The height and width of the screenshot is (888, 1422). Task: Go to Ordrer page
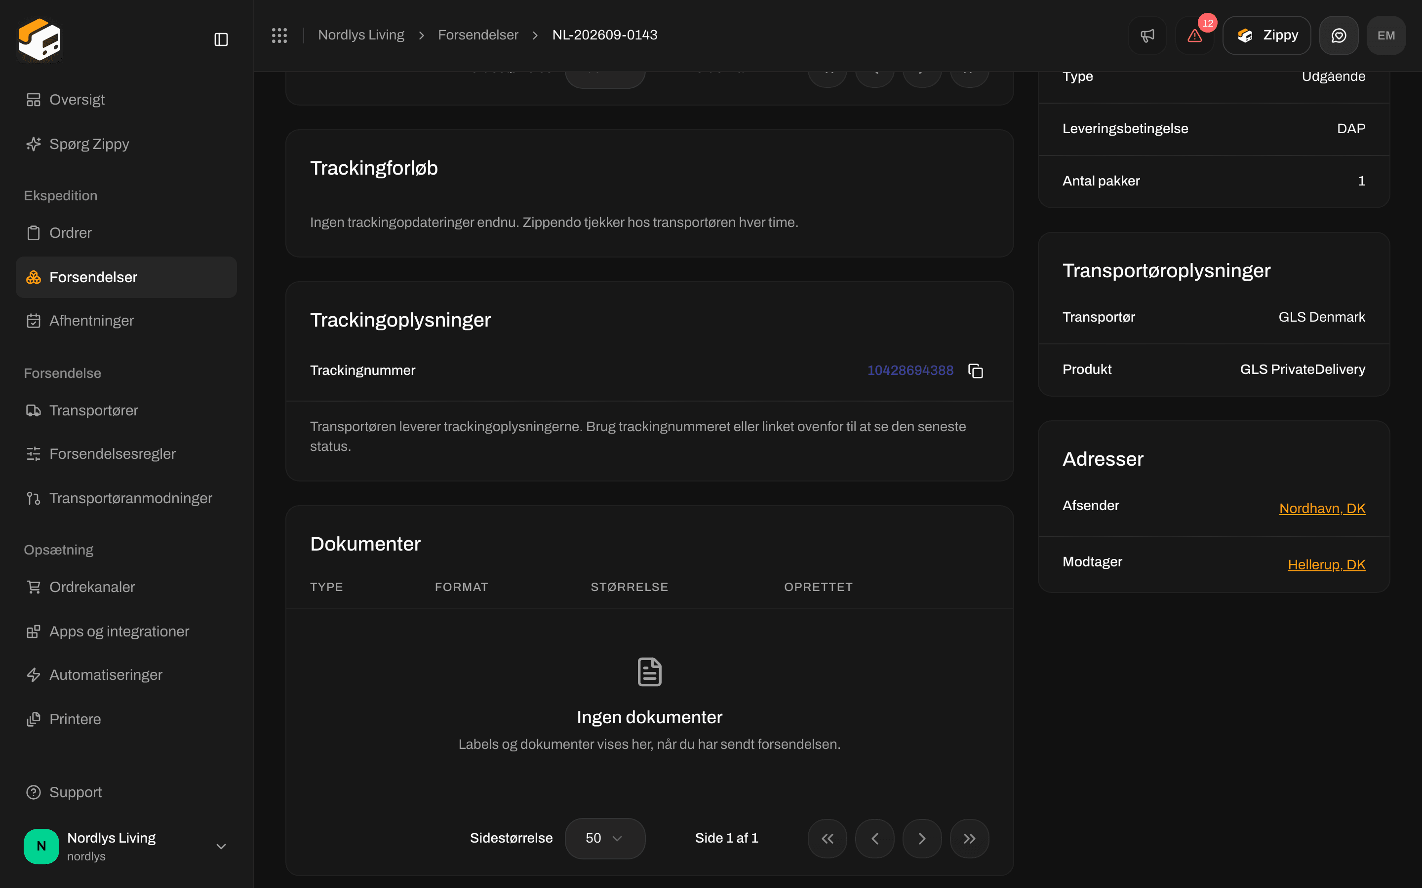pos(126,232)
